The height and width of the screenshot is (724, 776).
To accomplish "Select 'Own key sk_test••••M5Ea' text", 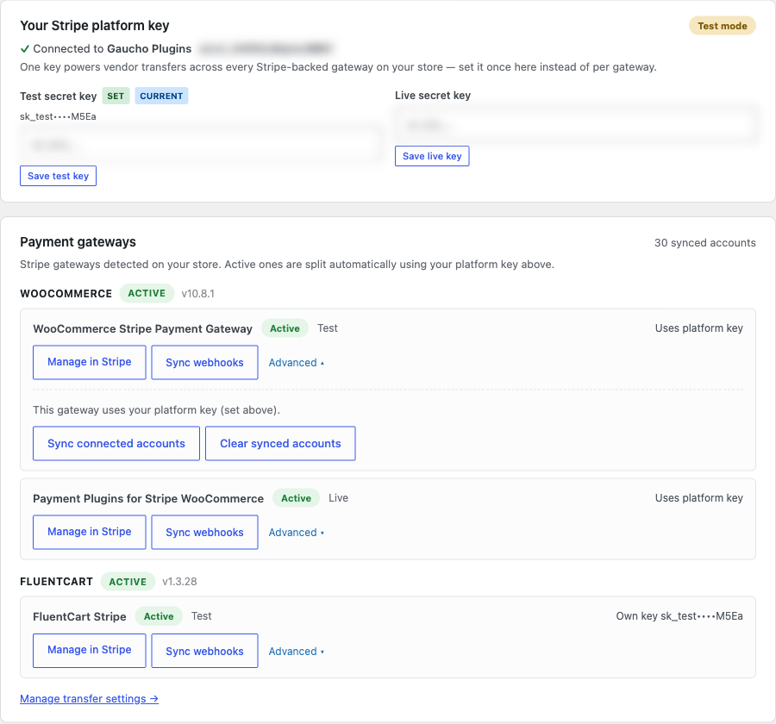I will coord(679,616).
